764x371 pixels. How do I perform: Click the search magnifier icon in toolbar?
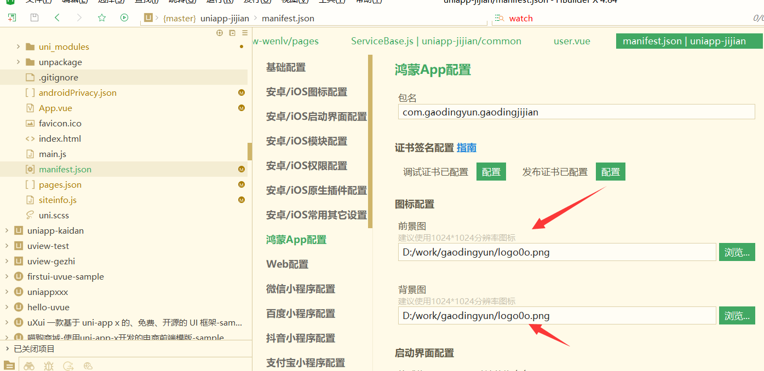pyautogui.click(x=499, y=19)
